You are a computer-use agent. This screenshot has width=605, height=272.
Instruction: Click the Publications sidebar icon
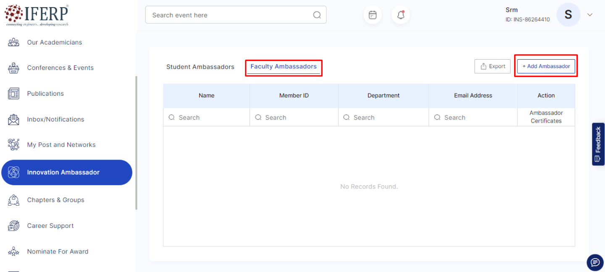(14, 94)
